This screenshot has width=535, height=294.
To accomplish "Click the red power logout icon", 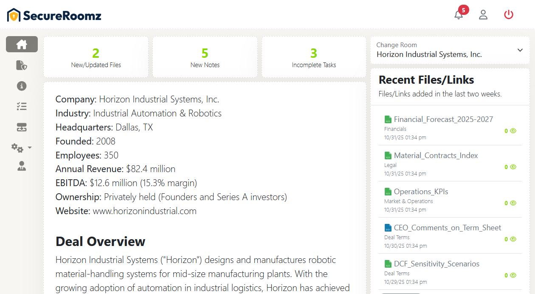I will tap(508, 15).
